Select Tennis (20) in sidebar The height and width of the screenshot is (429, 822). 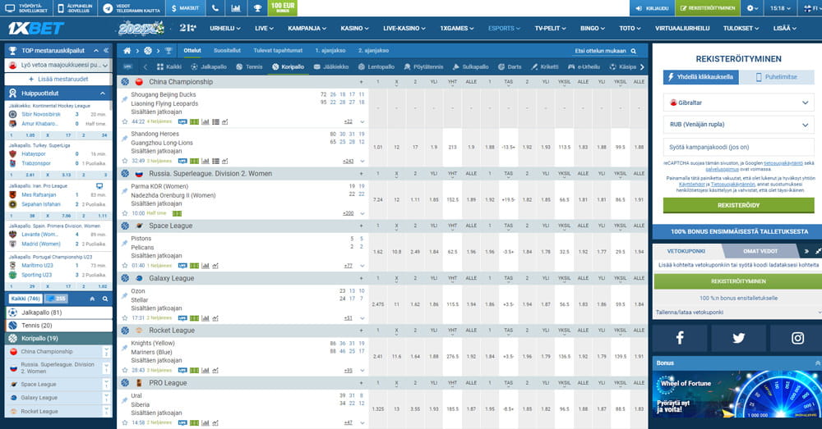[58, 326]
